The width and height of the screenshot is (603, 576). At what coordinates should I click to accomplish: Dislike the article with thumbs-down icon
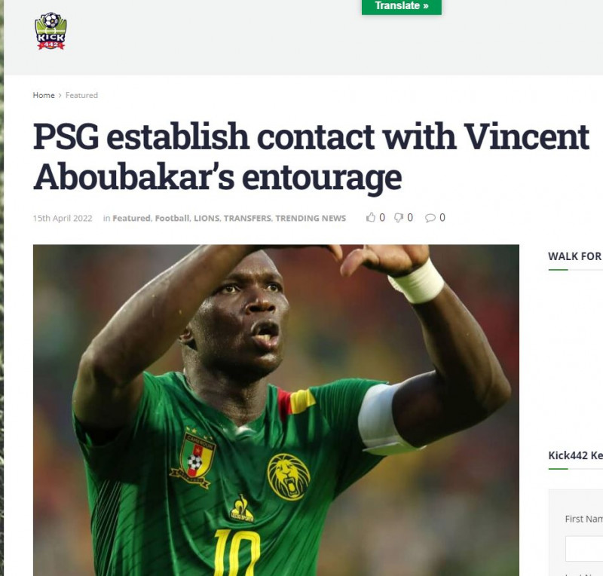click(x=399, y=218)
